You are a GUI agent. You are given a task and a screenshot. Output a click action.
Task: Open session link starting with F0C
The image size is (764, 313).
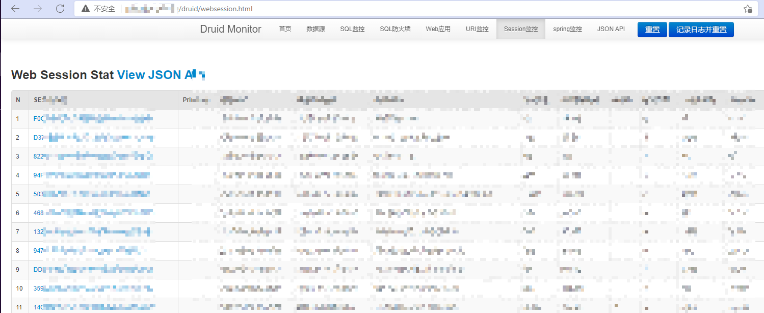93,119
